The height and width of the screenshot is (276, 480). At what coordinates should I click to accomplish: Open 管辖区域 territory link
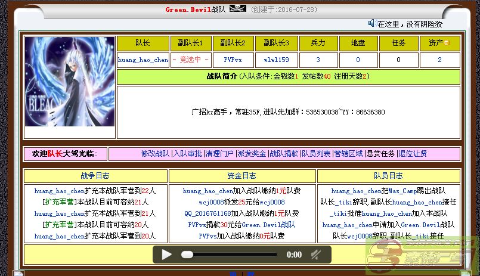pyautogui.click(x=348, y=154)
